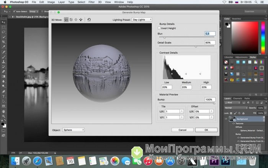Switch to the Adjustments tab
Viewport: 268px width, 168px height.
coord(241,57)
